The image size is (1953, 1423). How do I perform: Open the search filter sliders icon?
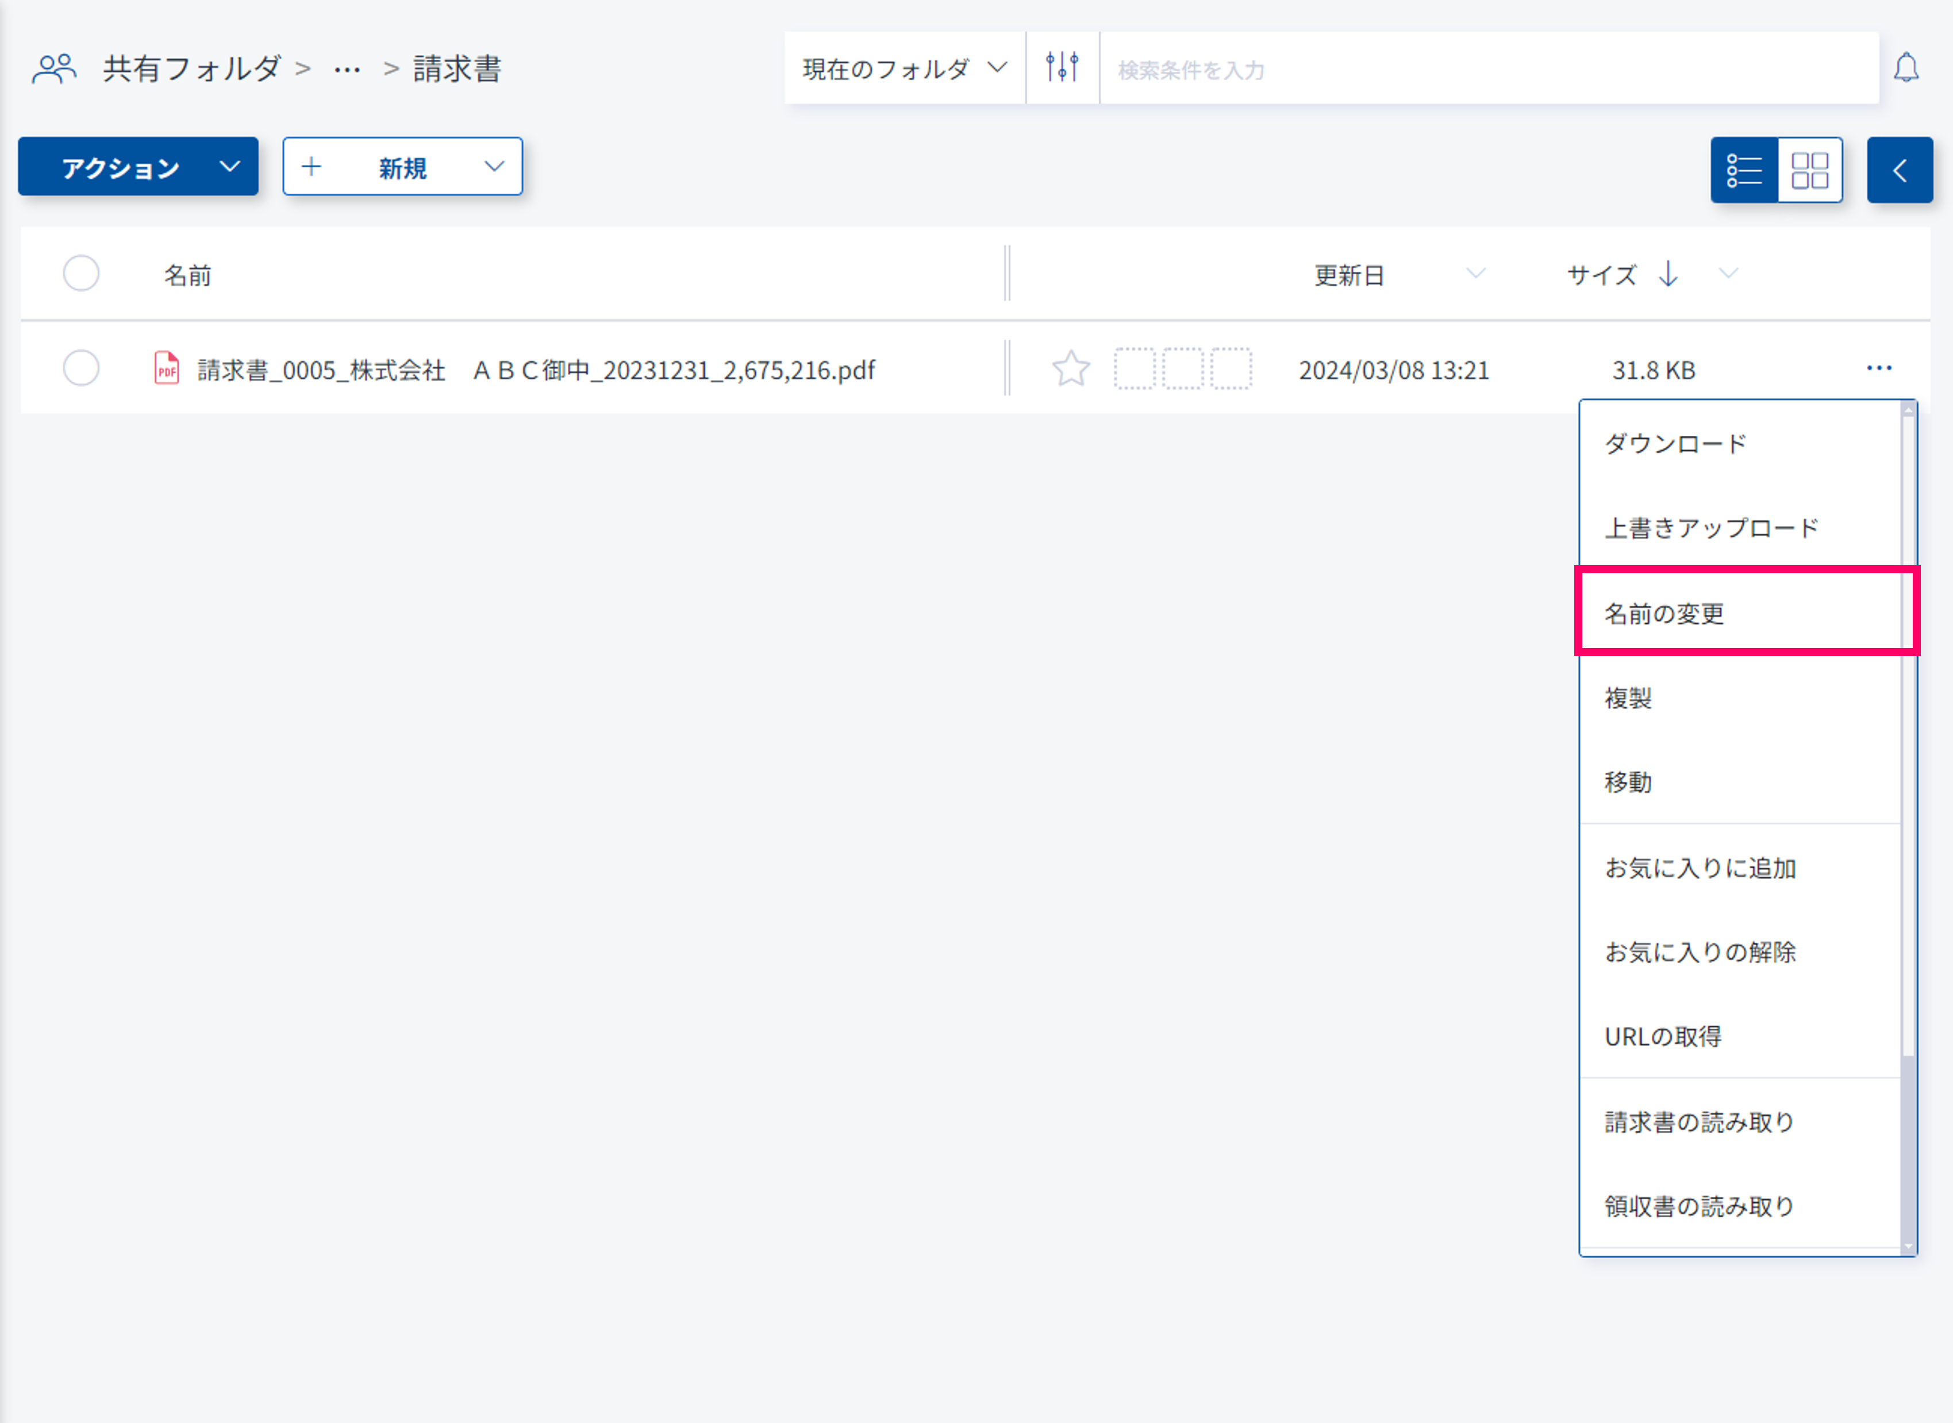(x=1062, y=67)
